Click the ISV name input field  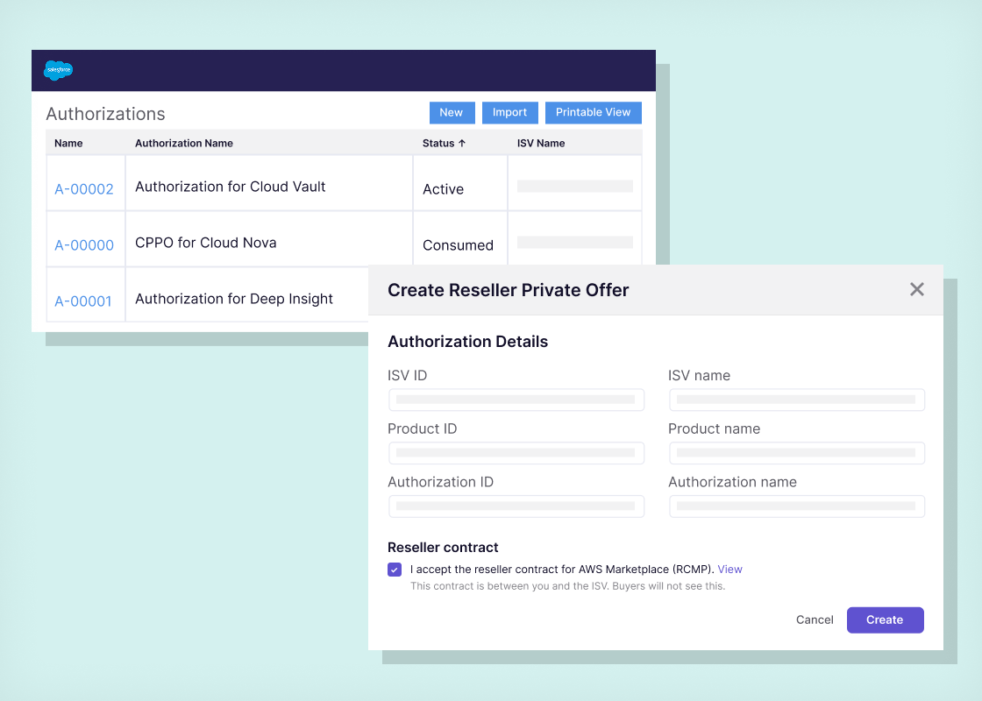point(797,400)
